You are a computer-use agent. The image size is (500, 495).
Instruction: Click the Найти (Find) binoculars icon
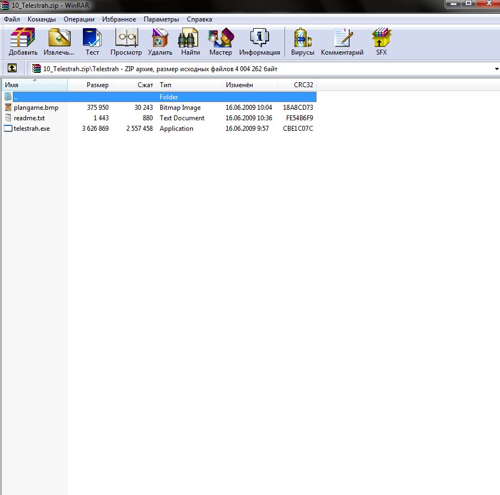point(188,38)
